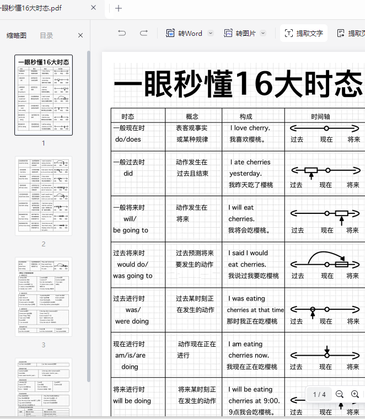Zoom out with the minus magnifier
Image resolution: width=365 pixels, height=419 pixels.
point(340,394)
